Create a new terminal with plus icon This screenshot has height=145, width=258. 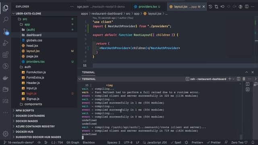[230, 79]
